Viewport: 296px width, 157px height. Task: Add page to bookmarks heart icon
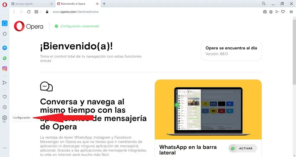coord(283,12)
